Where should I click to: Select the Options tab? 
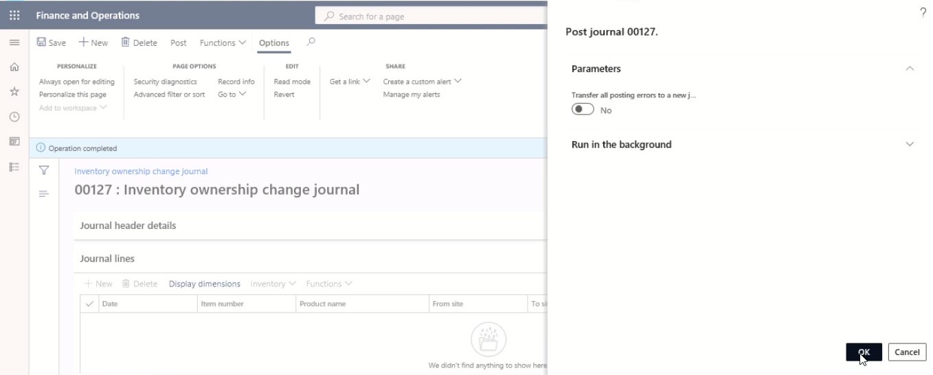coord(273,43)
